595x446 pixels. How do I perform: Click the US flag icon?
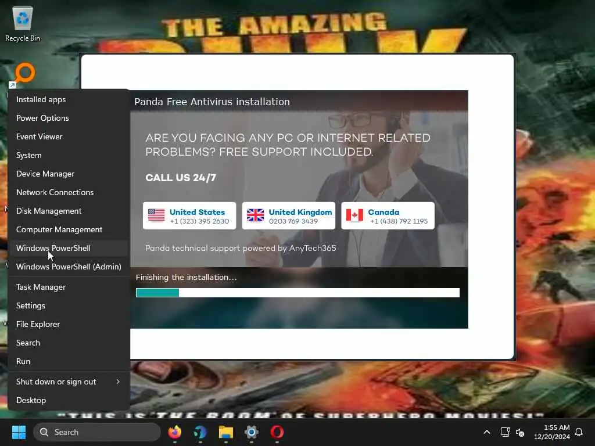[156, 215]
